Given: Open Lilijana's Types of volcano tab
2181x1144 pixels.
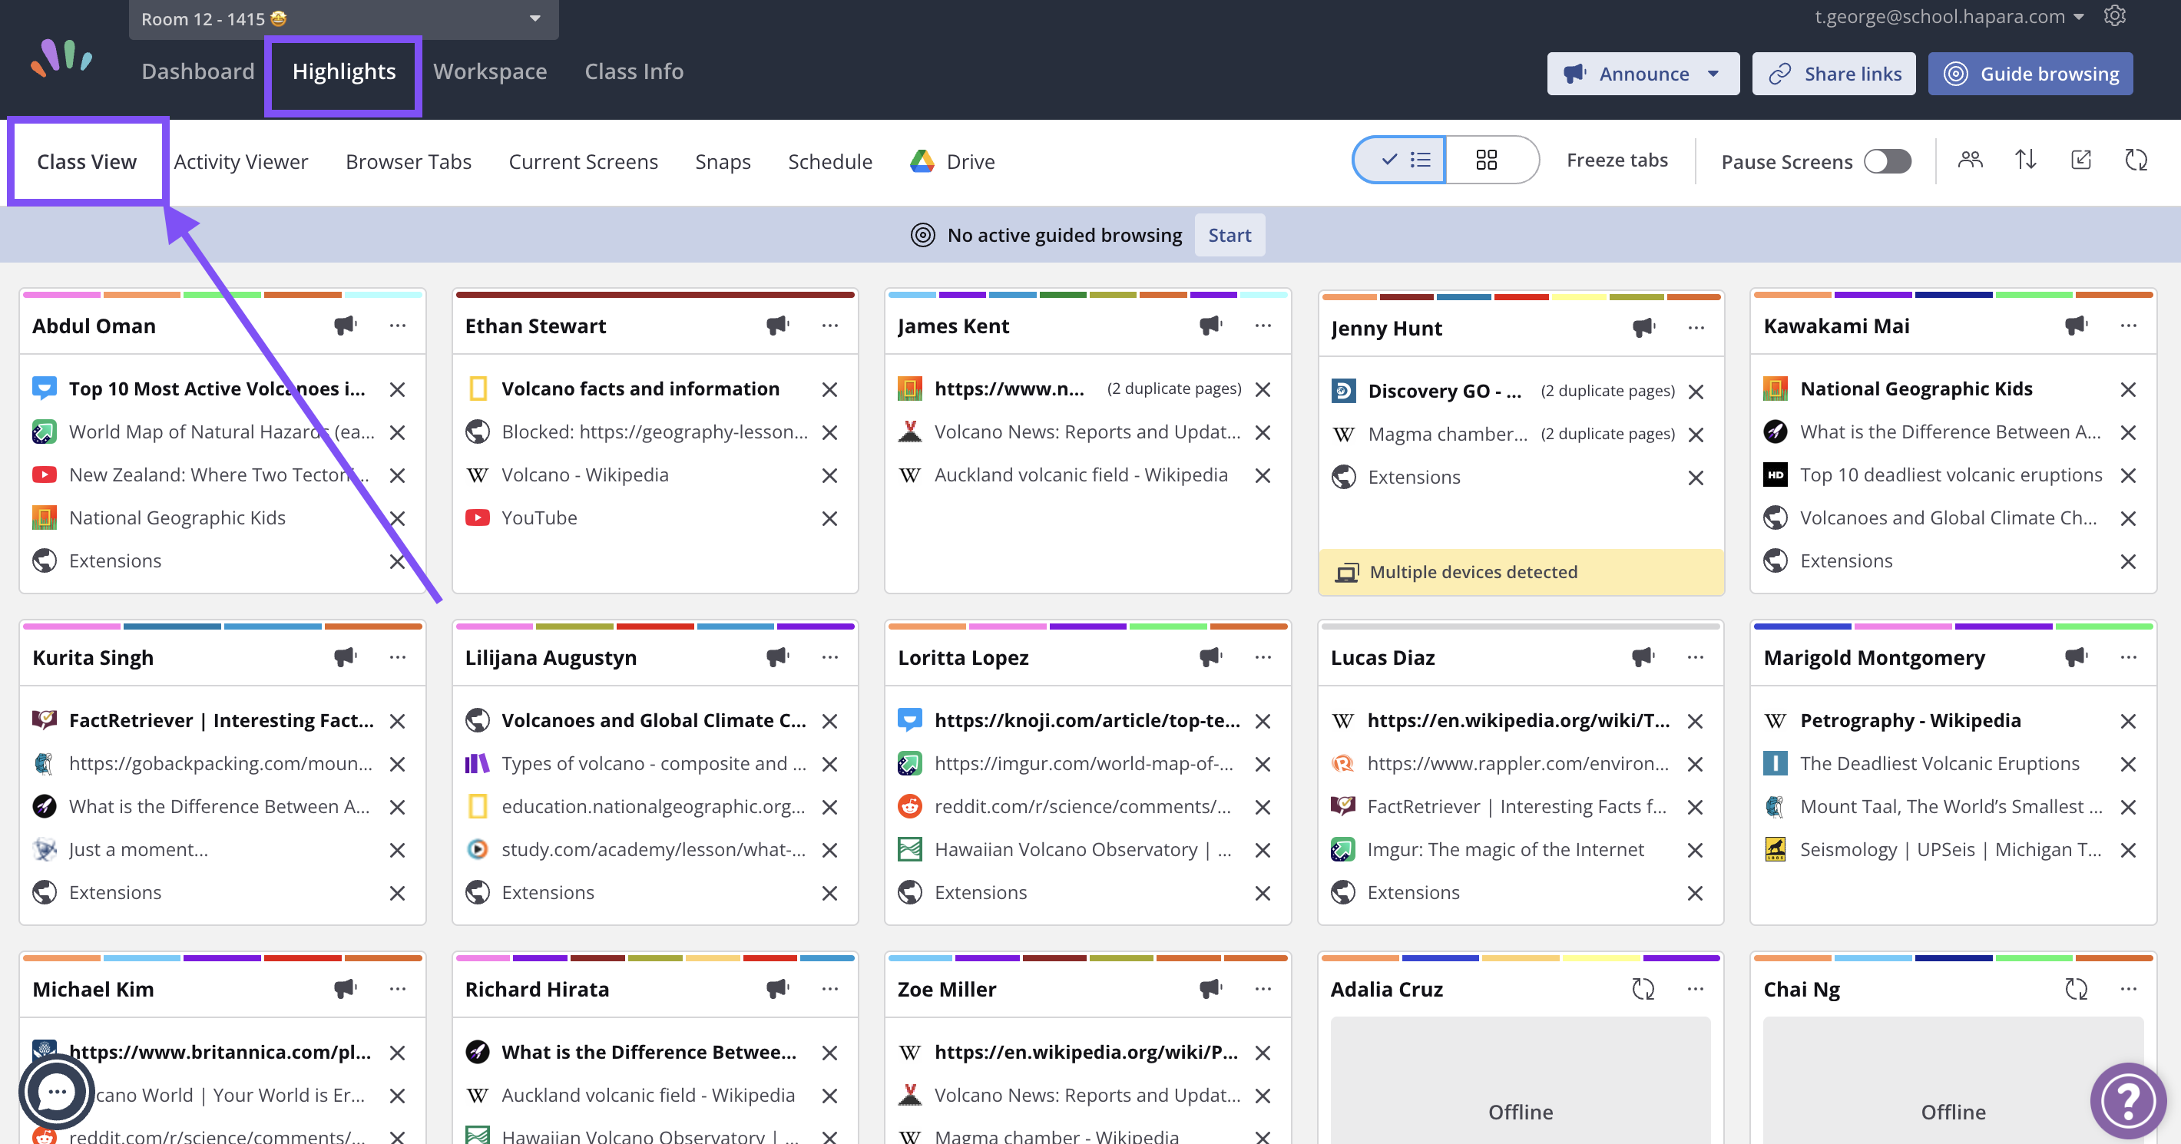Looking at the screenshot, I should pyautogui.click(x=654, y=764).
